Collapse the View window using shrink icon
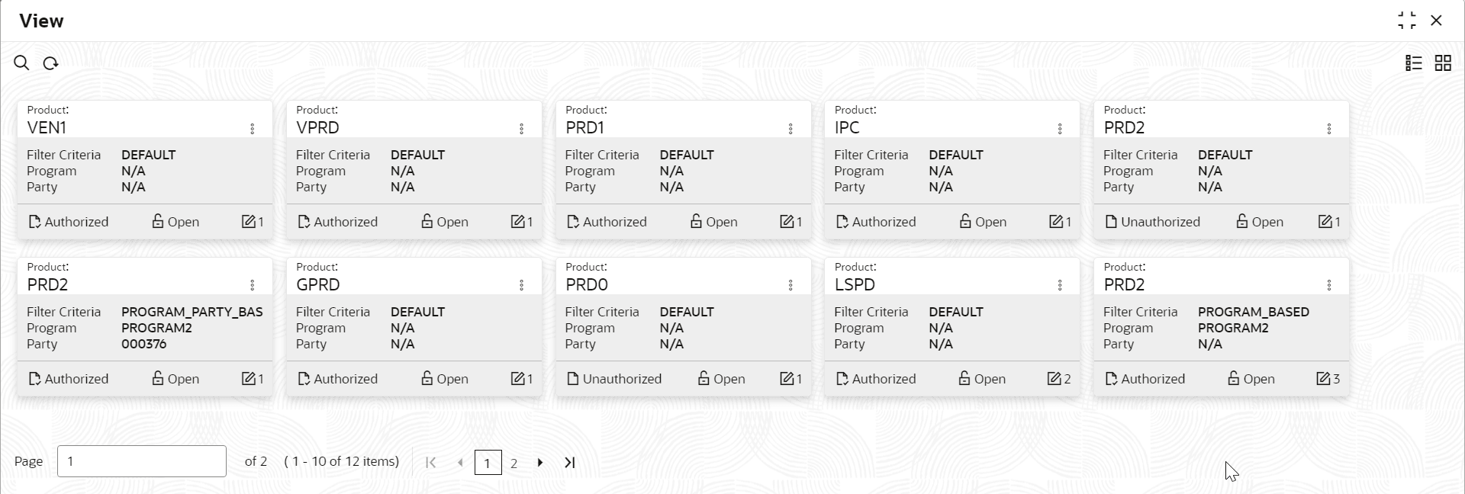The image size is (1465, 494). [1407, 21]
